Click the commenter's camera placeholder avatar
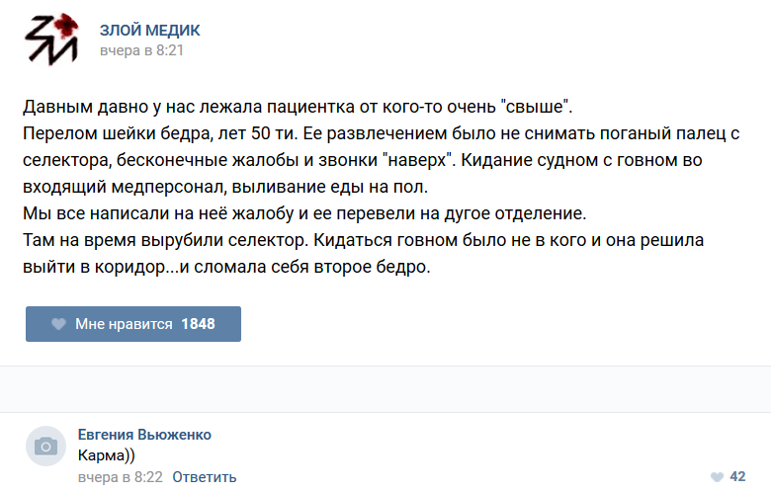 tap(45, 447)
